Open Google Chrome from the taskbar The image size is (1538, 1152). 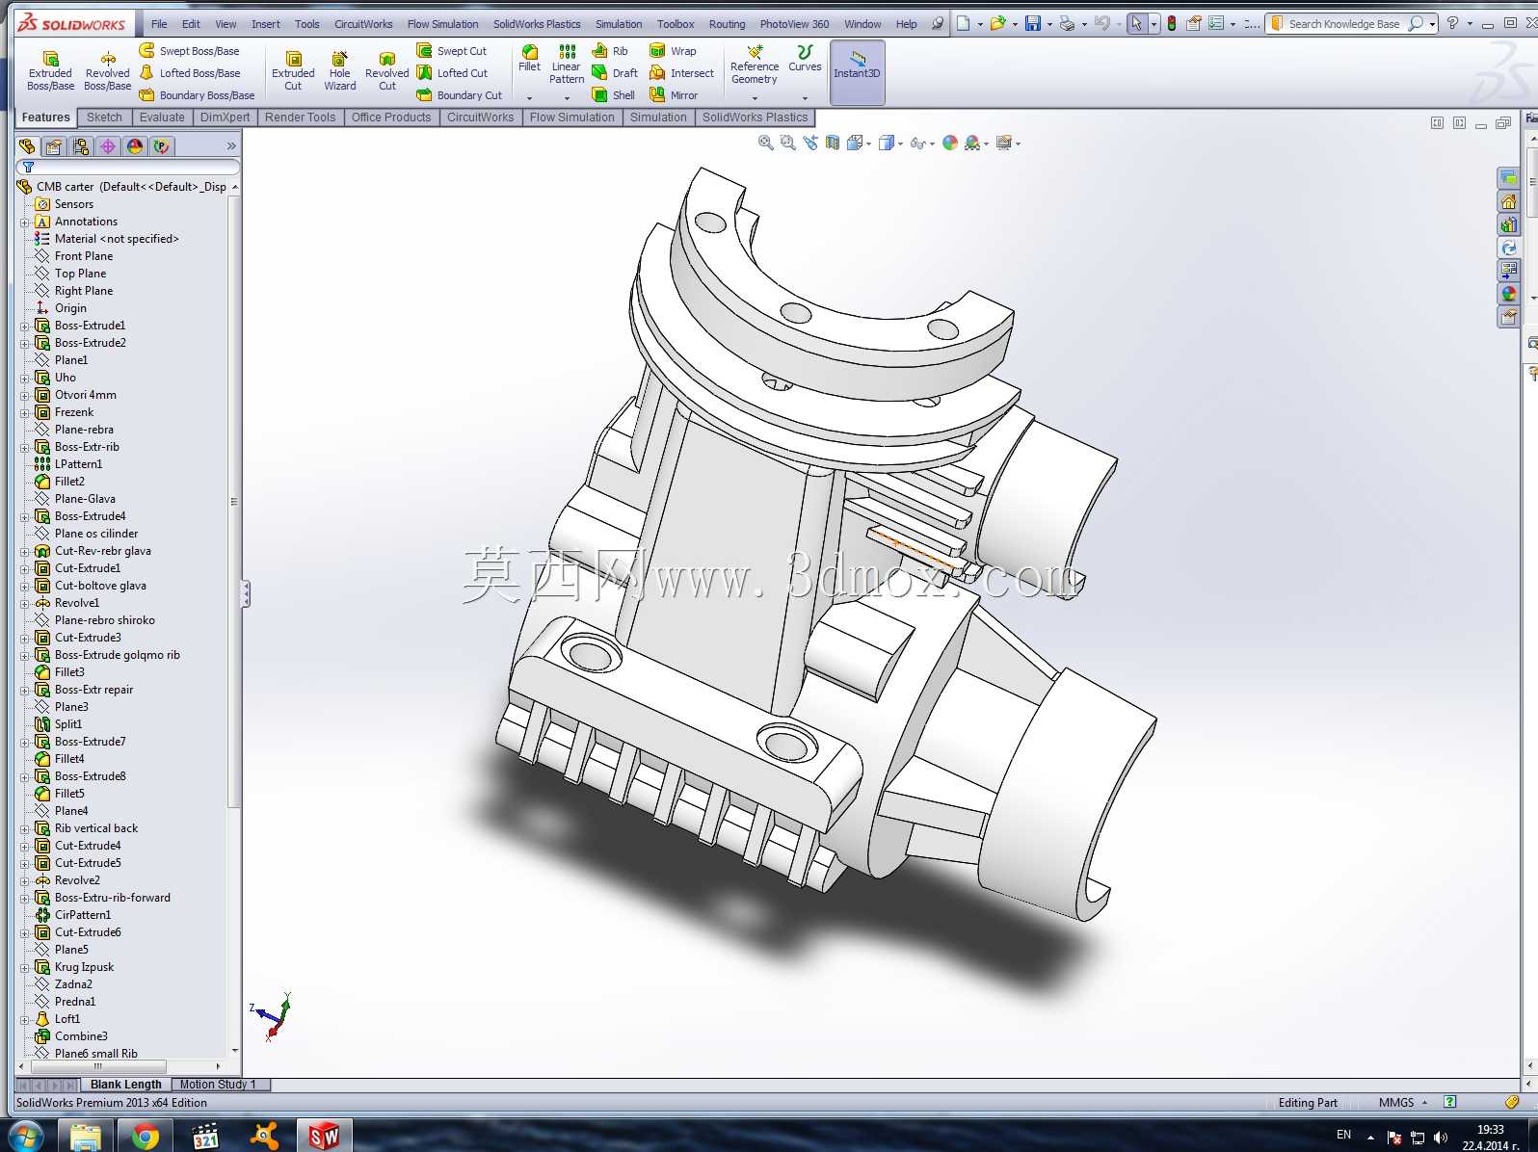(146, 1137)
